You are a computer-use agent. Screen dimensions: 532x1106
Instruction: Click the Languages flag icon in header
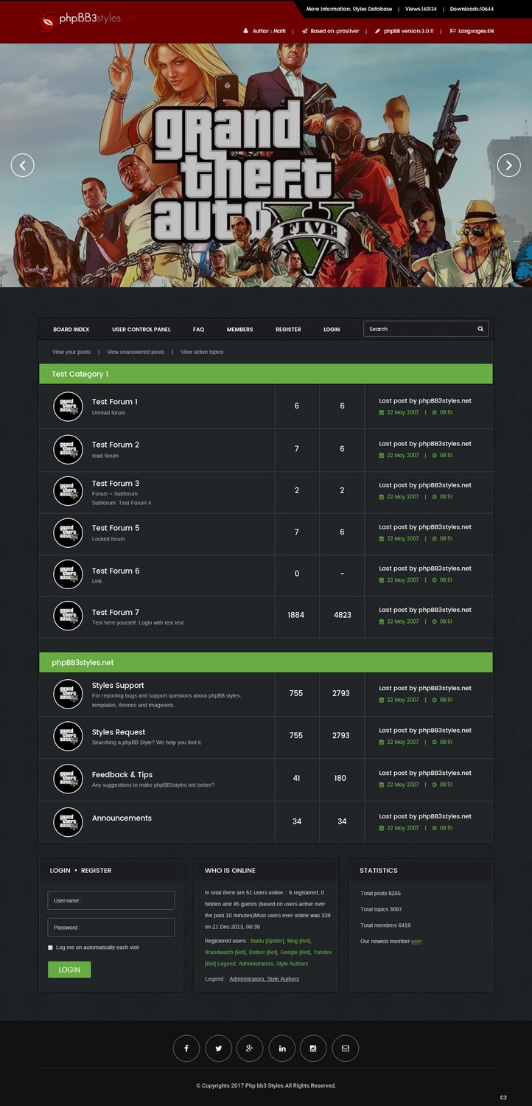[452, 31]
